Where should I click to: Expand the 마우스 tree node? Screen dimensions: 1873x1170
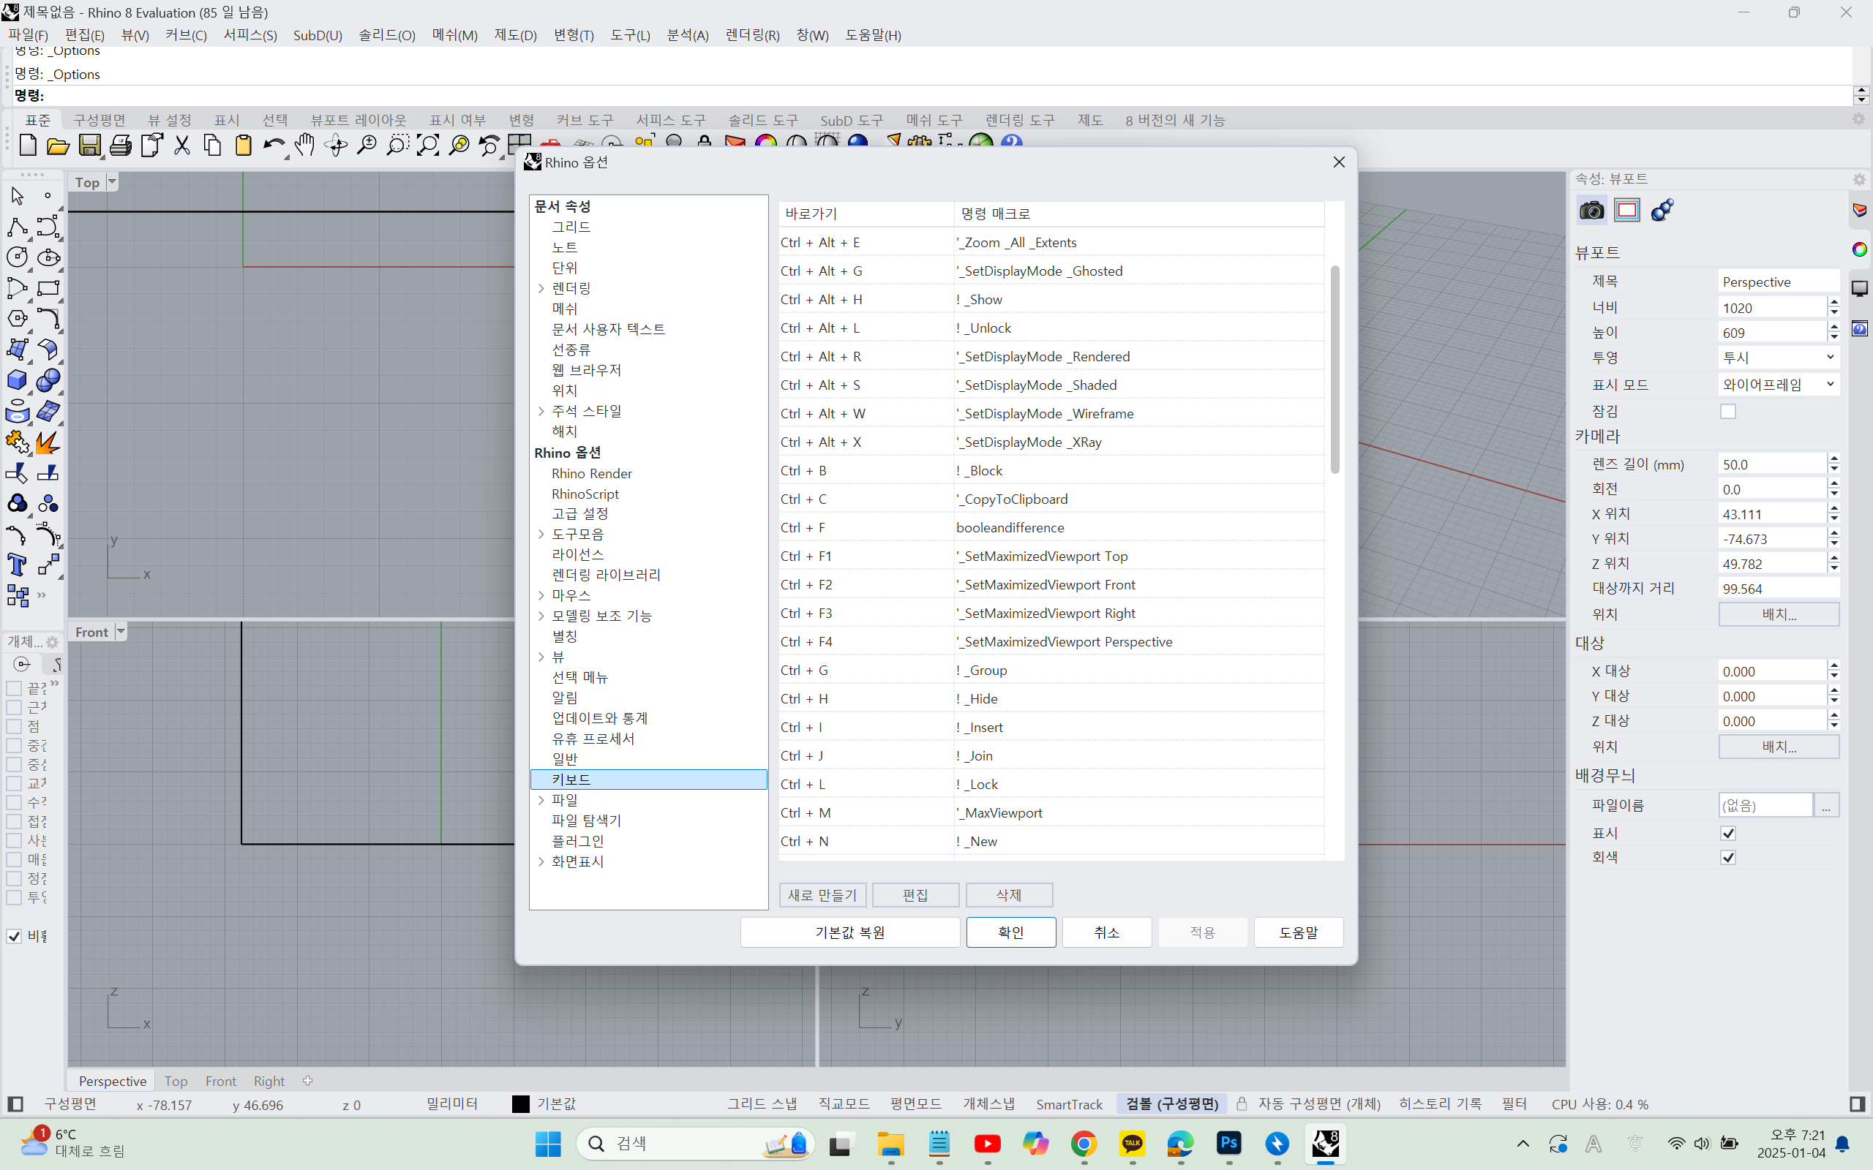click(x=541, y=595)
